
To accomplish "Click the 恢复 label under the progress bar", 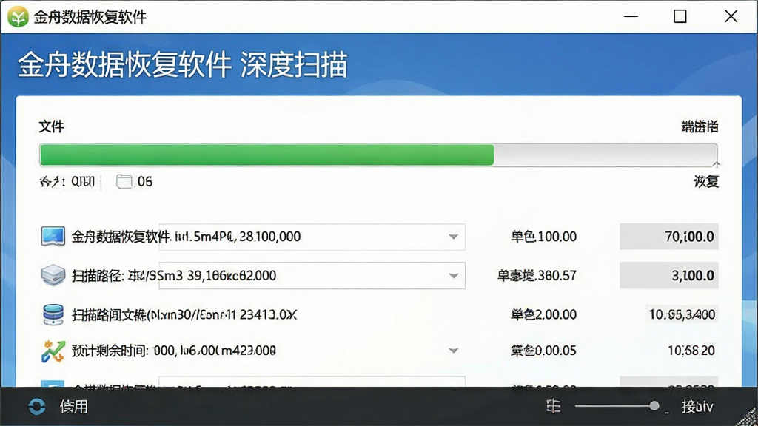I will click(706, 182).
